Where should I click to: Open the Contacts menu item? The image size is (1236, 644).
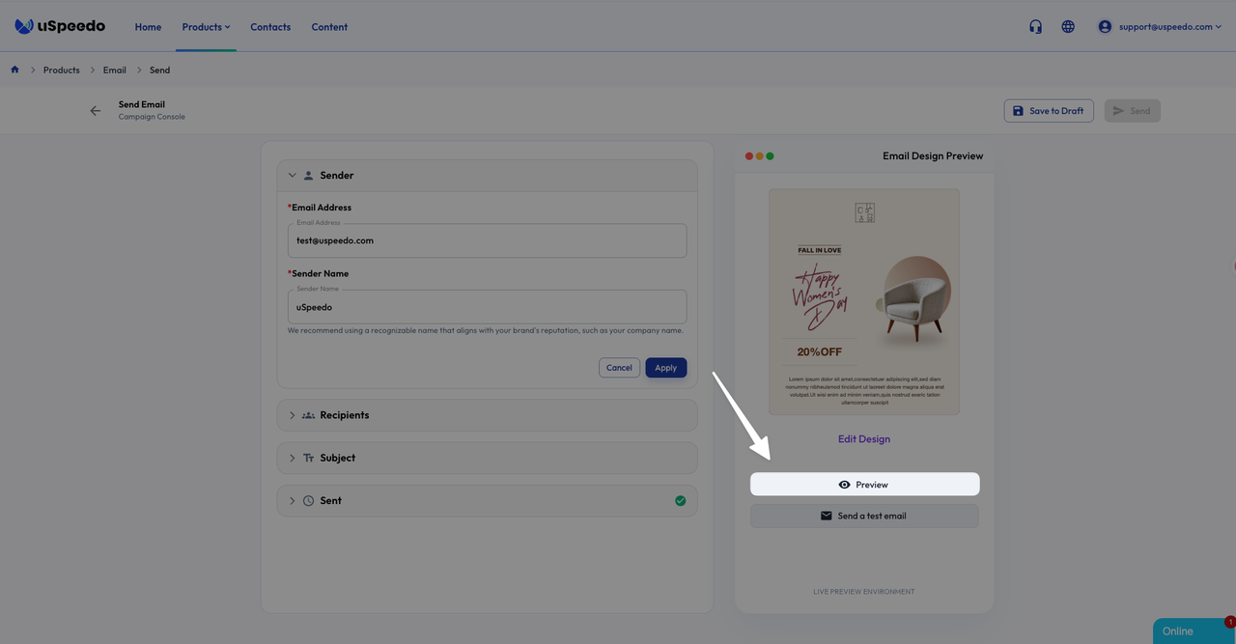click(270, 27)
